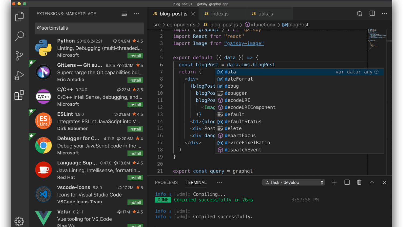Image resolution: width=403 pixels, height=227 pixels.
Task: Open the Run and Debug view
Action: pos(19,75)
